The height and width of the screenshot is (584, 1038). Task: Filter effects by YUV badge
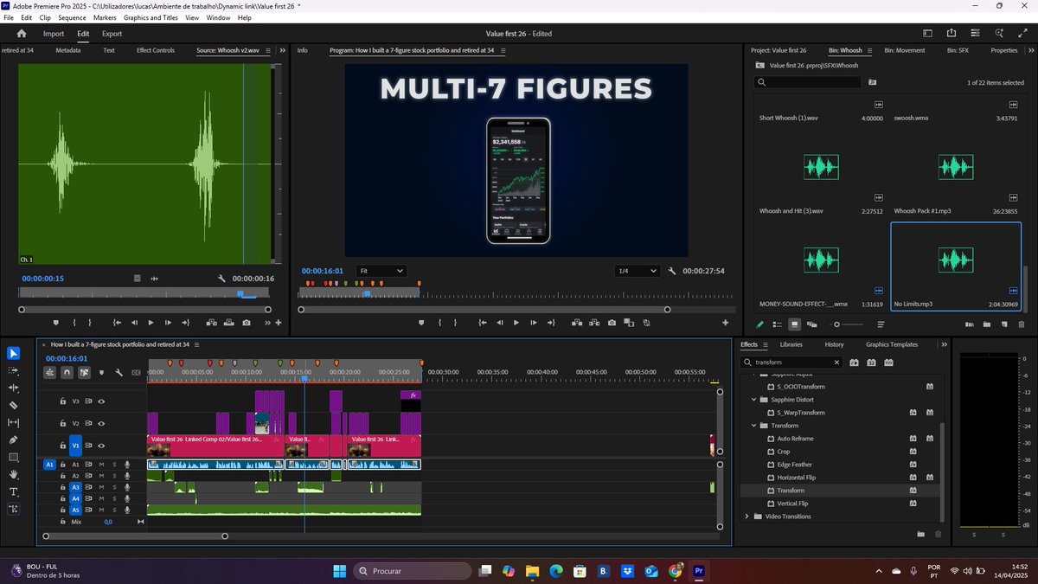pos(887,363)
